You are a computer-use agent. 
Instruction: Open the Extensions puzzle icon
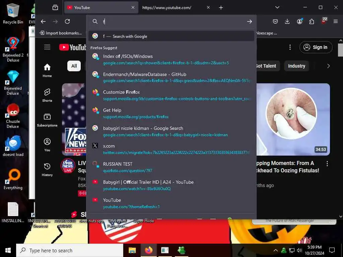[x=312, y=21]
